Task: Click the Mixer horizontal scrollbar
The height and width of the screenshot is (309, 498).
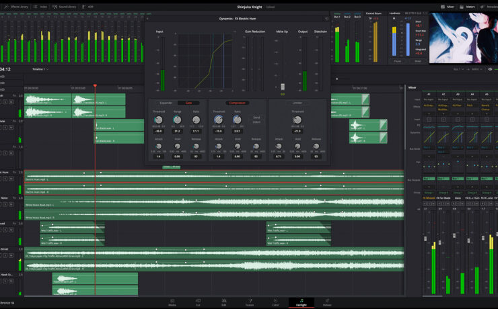Action: click(432, 296)
